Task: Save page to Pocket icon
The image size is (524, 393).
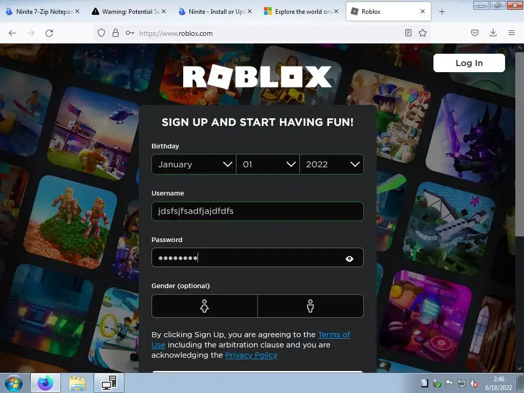Action: [475, 33]
